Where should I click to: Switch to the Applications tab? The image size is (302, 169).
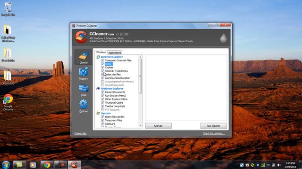115,53
